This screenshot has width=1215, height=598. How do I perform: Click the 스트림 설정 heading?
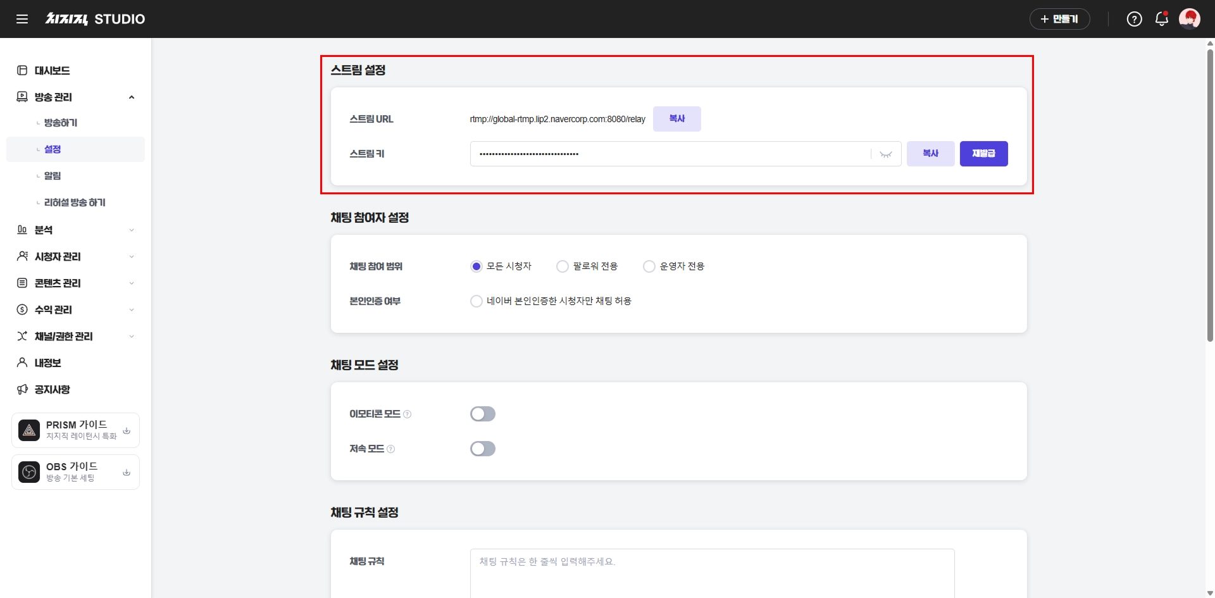point(358,70)
